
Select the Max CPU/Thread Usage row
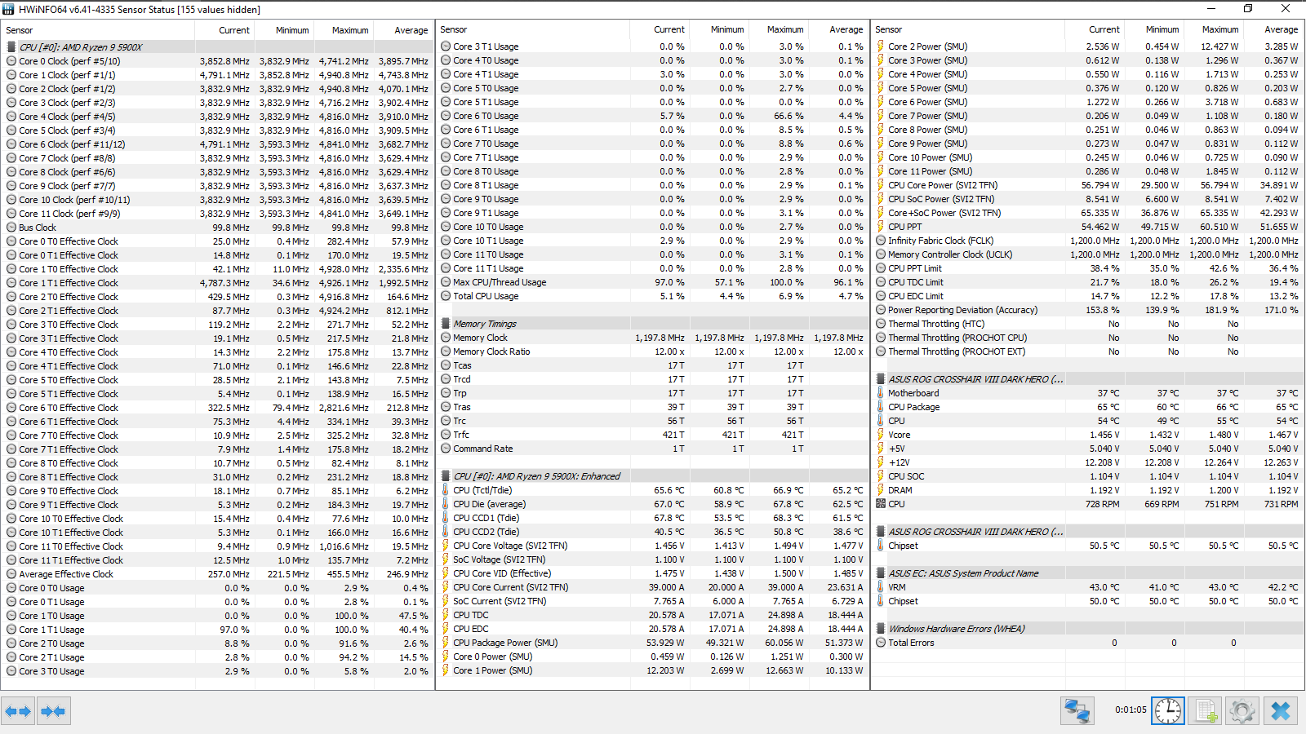(652, 282)
